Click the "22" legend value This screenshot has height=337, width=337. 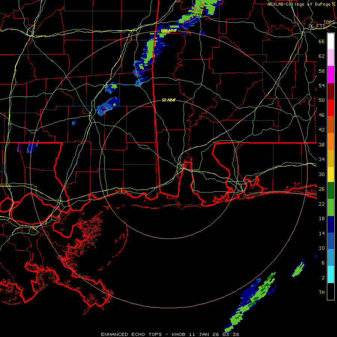point(322,204)
